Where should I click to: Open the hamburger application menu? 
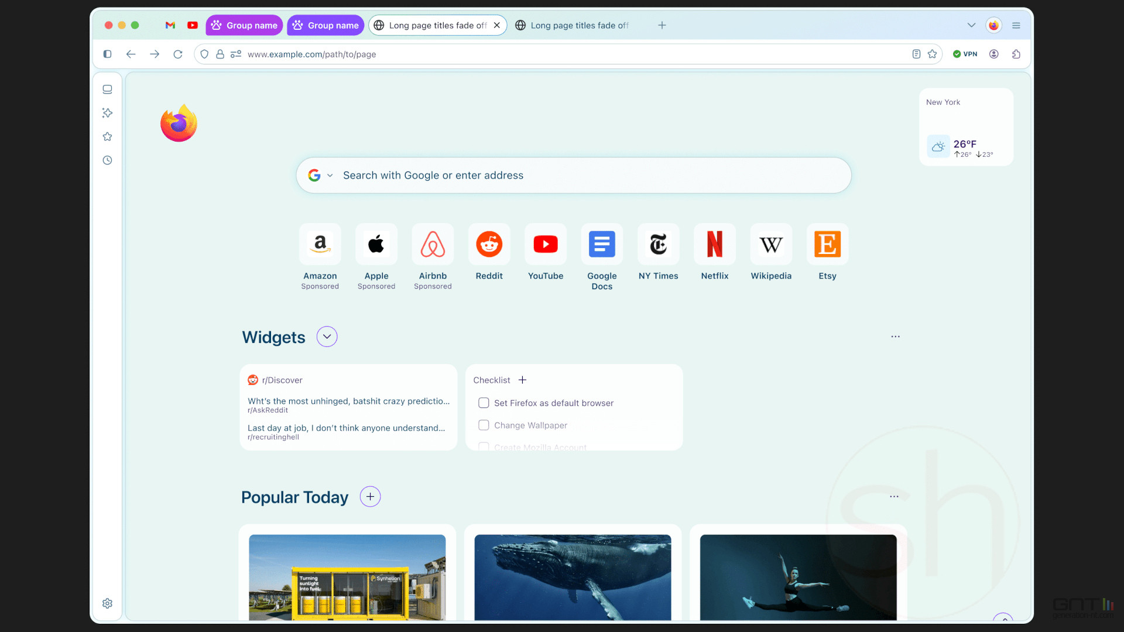1016,25
